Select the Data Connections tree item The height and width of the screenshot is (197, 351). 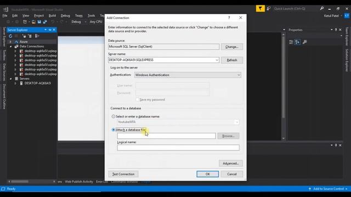click(32, 47)
